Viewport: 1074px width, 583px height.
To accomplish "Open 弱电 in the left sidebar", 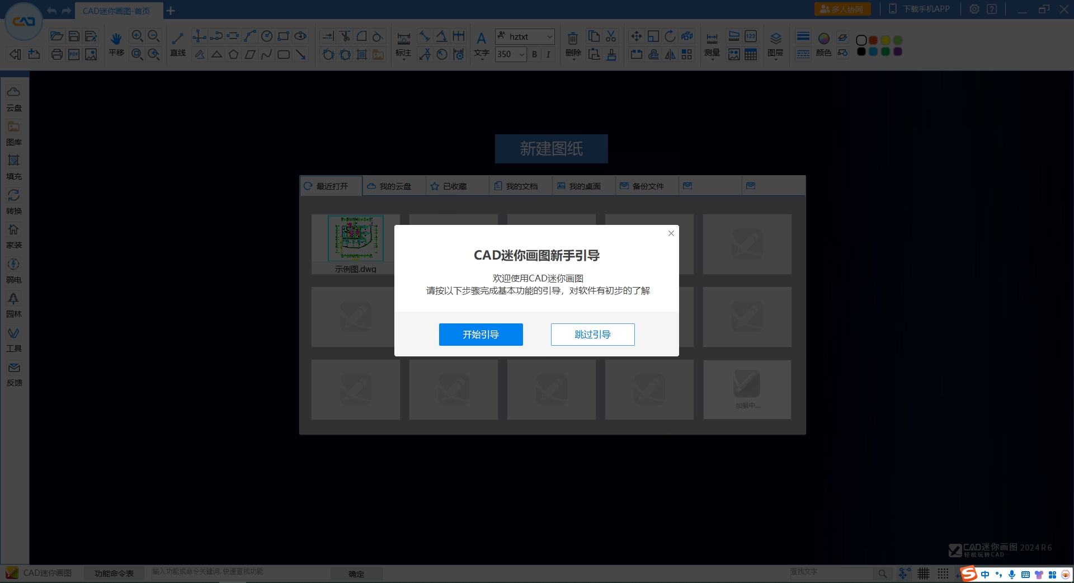I will [x=14, y=271].
